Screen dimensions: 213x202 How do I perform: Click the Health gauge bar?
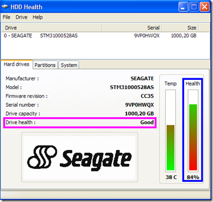193,131
